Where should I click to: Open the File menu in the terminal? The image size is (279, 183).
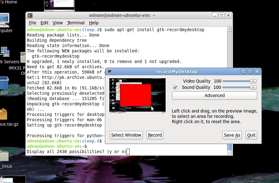click(32, 23)
